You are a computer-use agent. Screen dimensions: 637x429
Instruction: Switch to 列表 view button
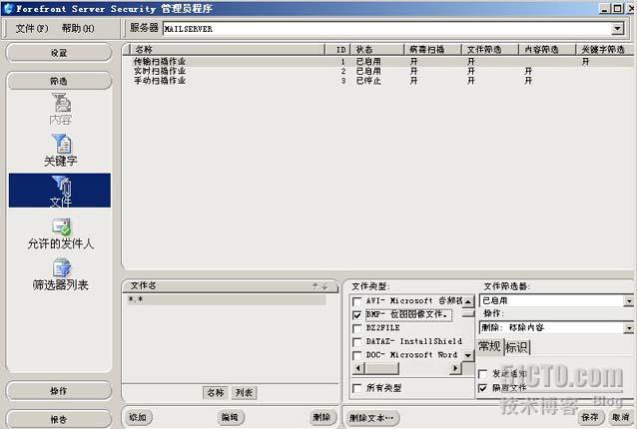[x=245, y=393]
